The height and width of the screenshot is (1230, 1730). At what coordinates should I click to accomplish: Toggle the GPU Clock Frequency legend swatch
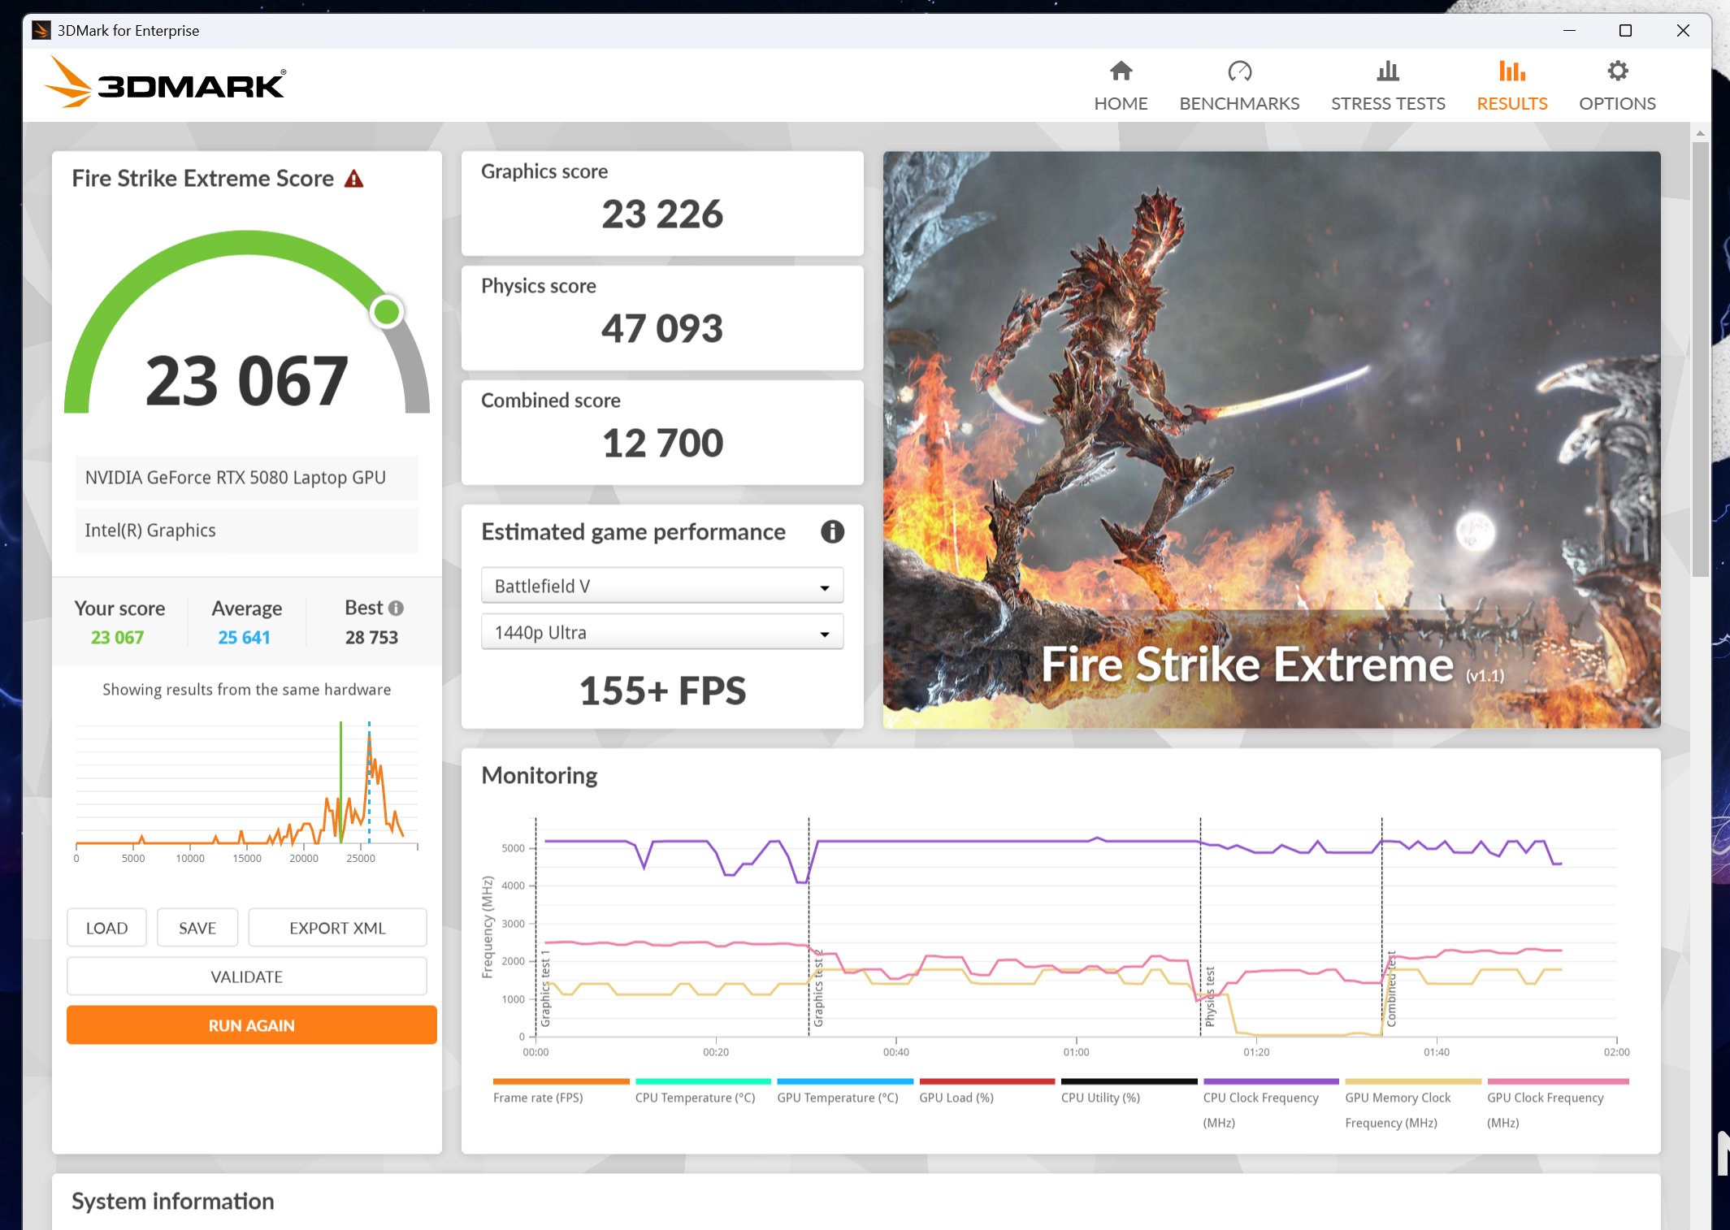click(1558, 1081)
